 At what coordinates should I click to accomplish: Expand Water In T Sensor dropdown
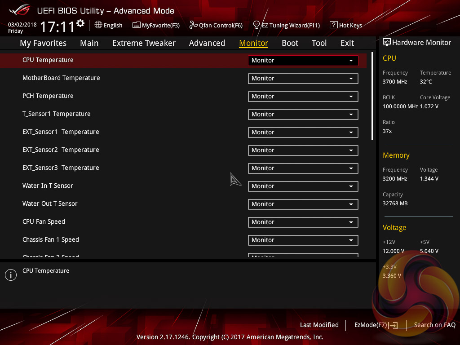click(303, 186)
